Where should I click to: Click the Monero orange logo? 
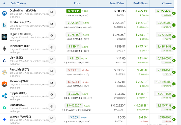5,84
